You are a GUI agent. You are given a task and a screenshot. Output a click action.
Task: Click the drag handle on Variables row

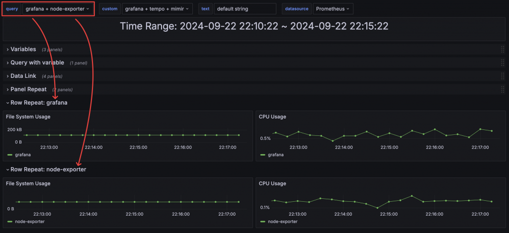503,50
